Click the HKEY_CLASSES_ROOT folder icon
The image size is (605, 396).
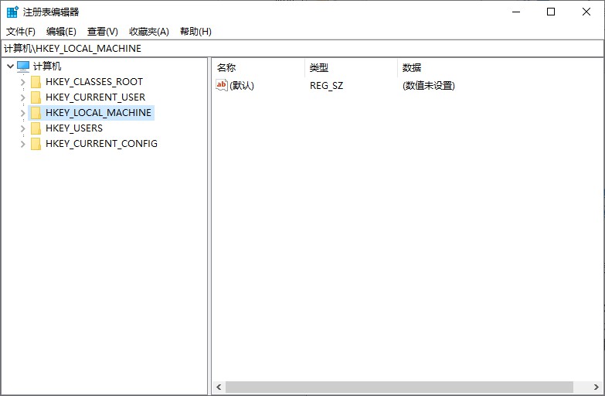coord(36,82)
